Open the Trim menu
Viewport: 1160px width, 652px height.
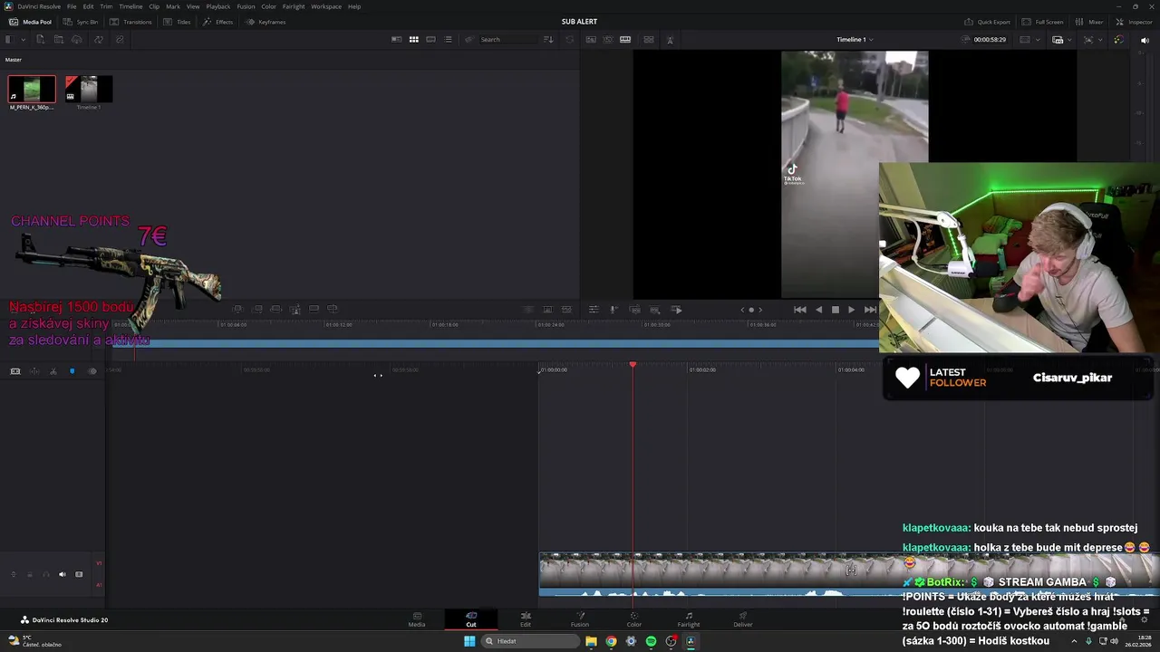coord(106,6)
